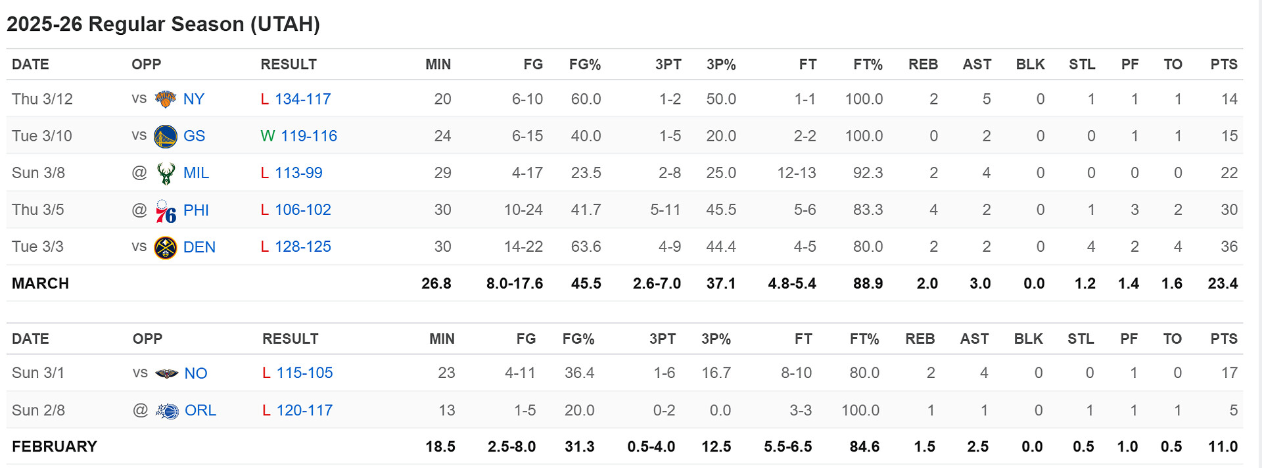This screenshot has width=1262, height=468.
Task: Open the L 134-117 game result
Action: (302, 99)
